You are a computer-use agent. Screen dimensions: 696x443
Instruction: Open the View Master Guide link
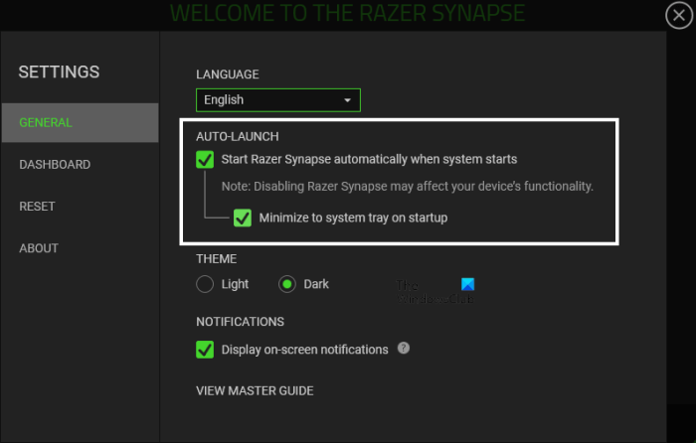tap(255, 391)
